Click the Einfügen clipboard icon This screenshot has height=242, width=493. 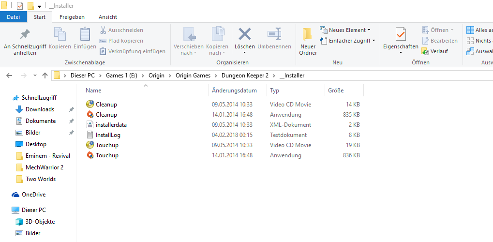[85, 34]
